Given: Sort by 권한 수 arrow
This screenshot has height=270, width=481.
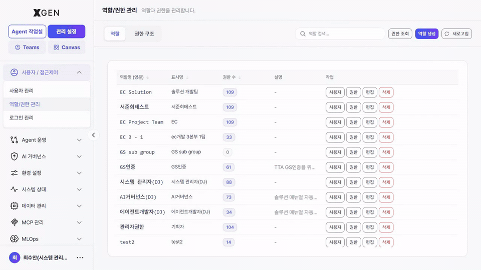Looking at the screenshot, I should pyautogui.click(x=239, y=77).
